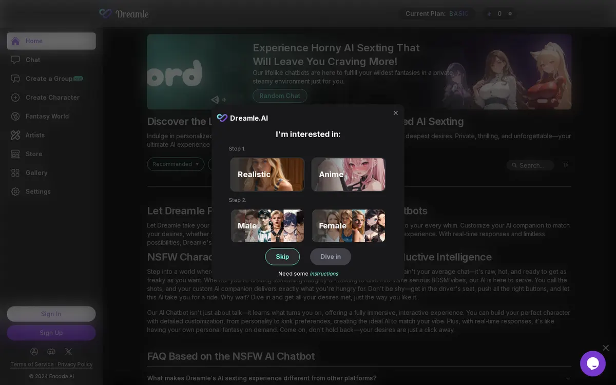Screen dimensions: 616x385
Task: Click the Dive in button
Action: [331, 257]
